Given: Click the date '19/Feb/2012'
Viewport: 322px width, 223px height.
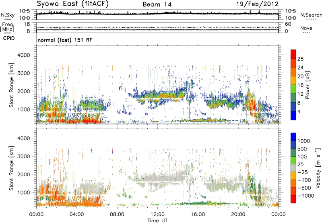Looking at the screenshot, I should (x=257, y=4).
